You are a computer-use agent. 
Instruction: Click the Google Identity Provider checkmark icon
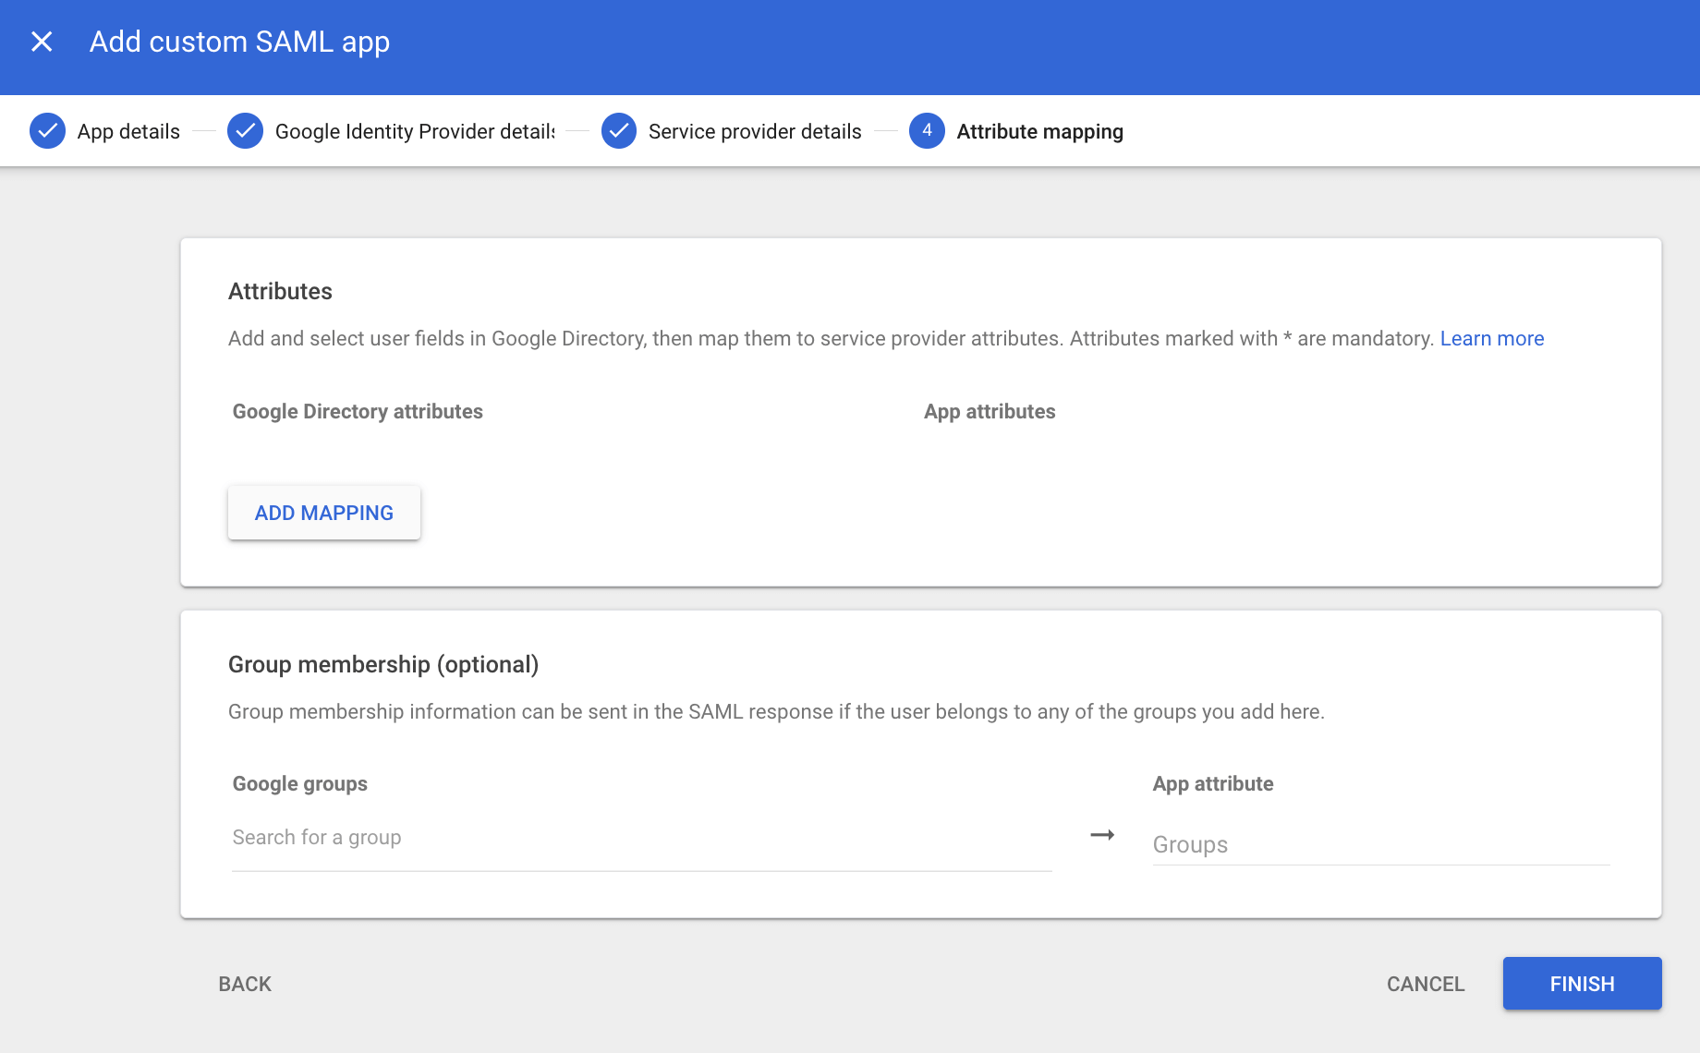tap(245, 131)
